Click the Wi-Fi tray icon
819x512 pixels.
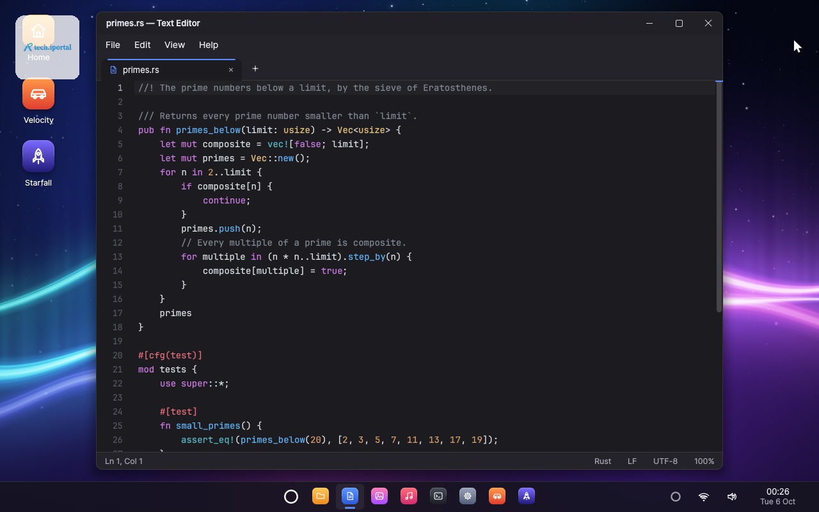(x=704, y=497)
